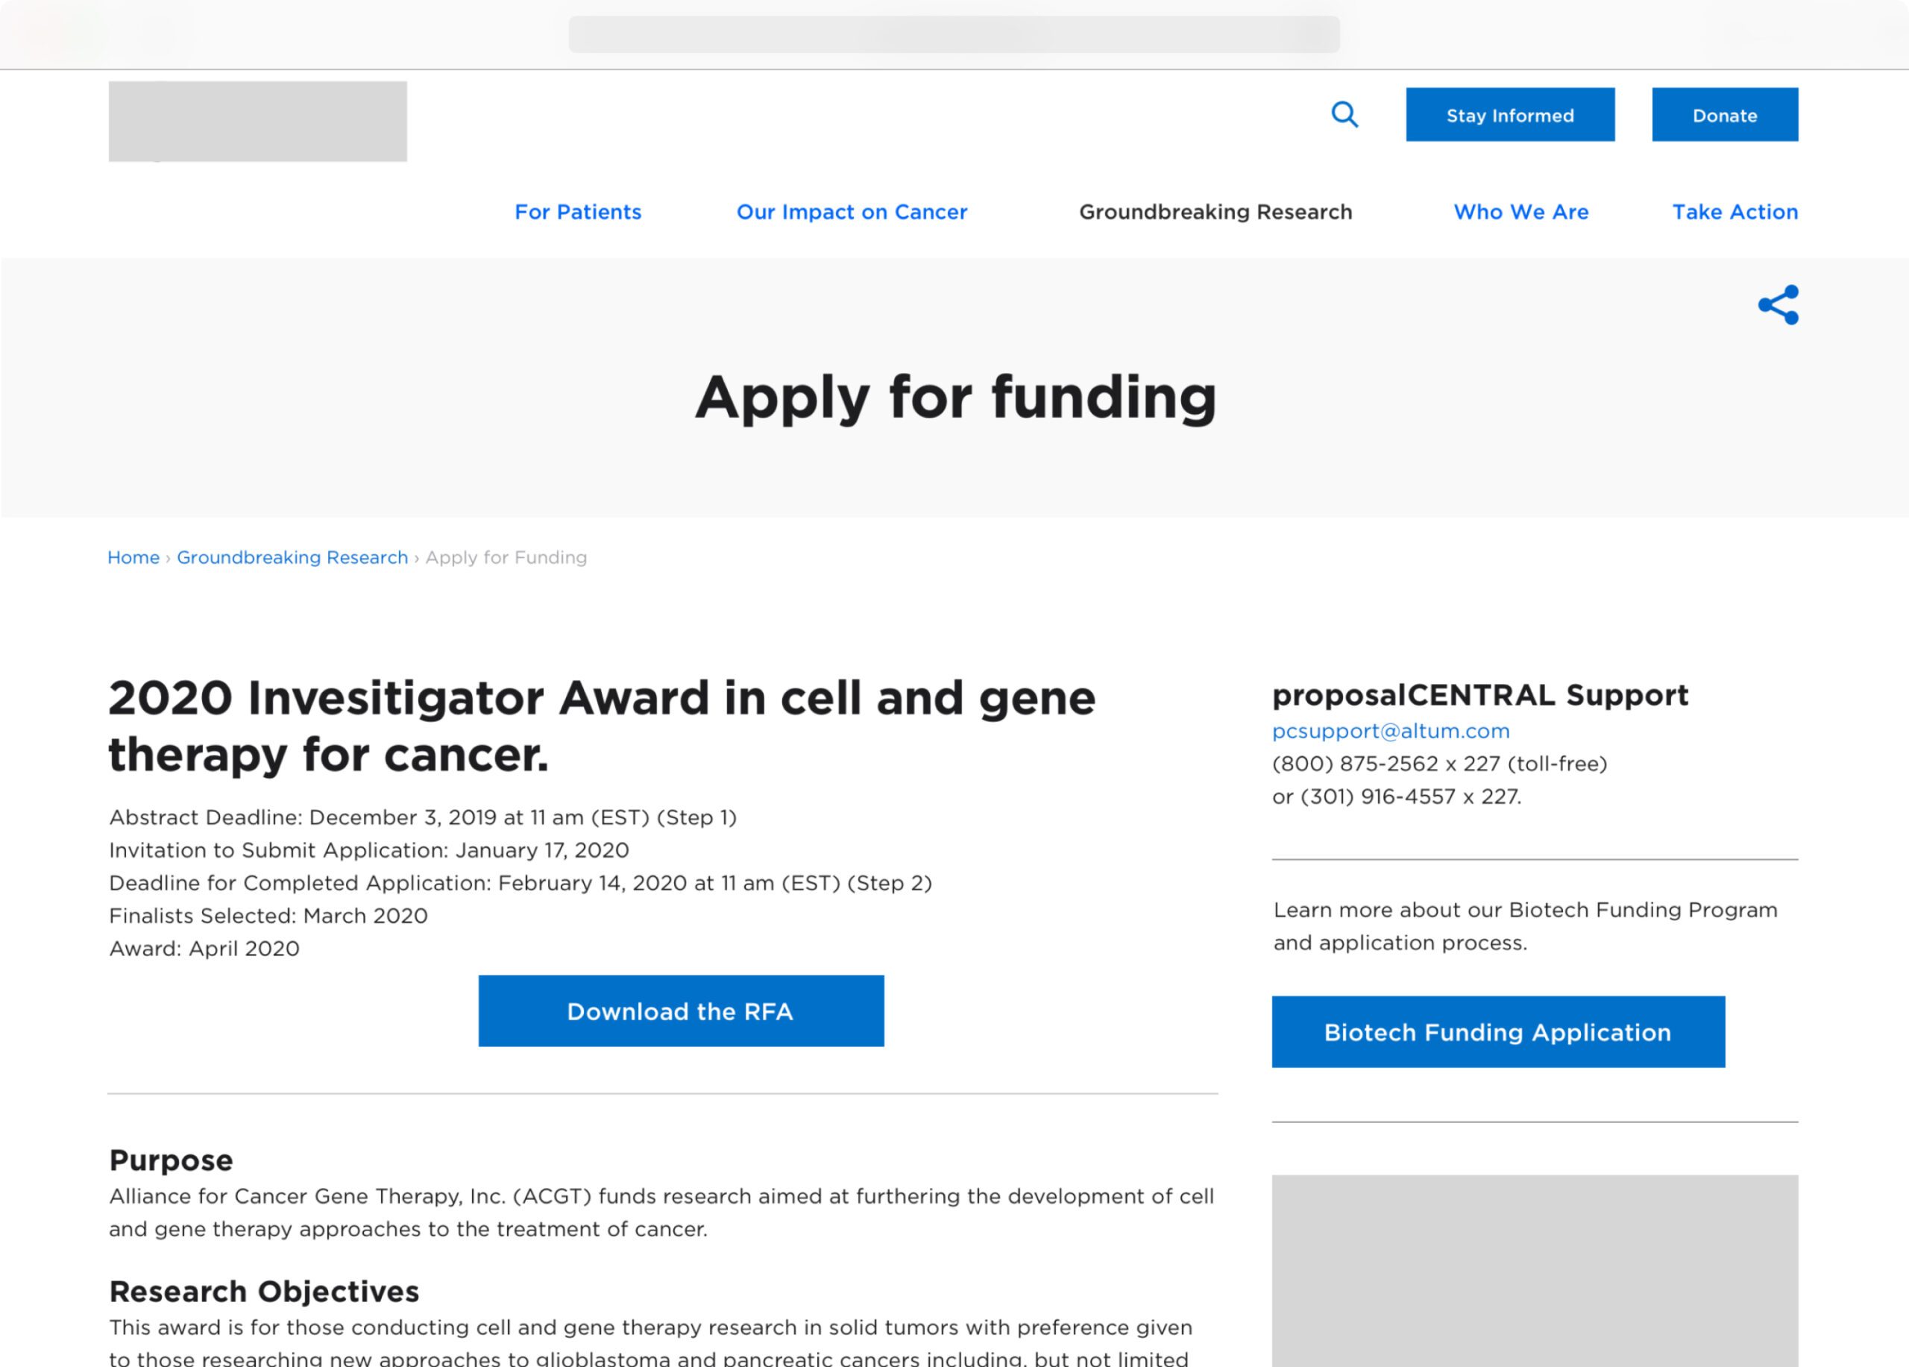Follow Groundbreaking Research breadcrumb link
Image resolution: width=1909 pixels, height=1367 pixels.
[292, 557]
